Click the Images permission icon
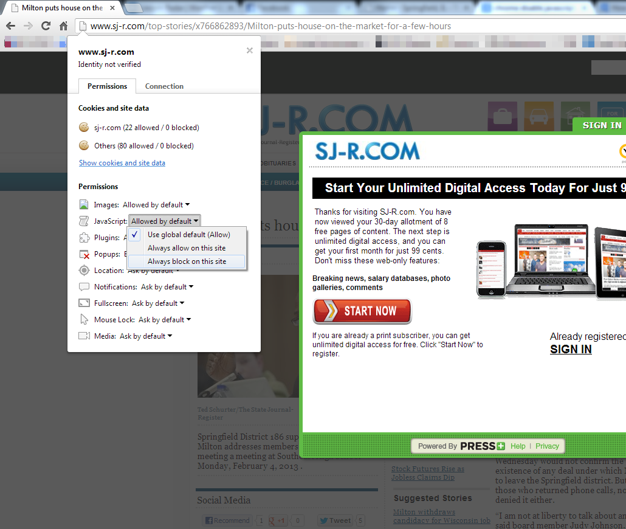This screenshot has width=626, height=529. coord(84,204)
